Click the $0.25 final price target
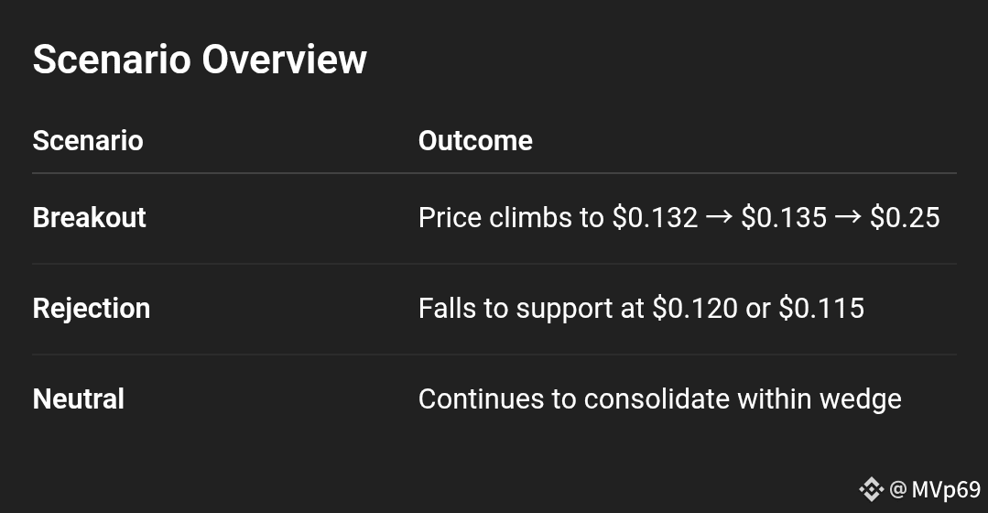The image size is (988, 513). (x=905, y=218)
